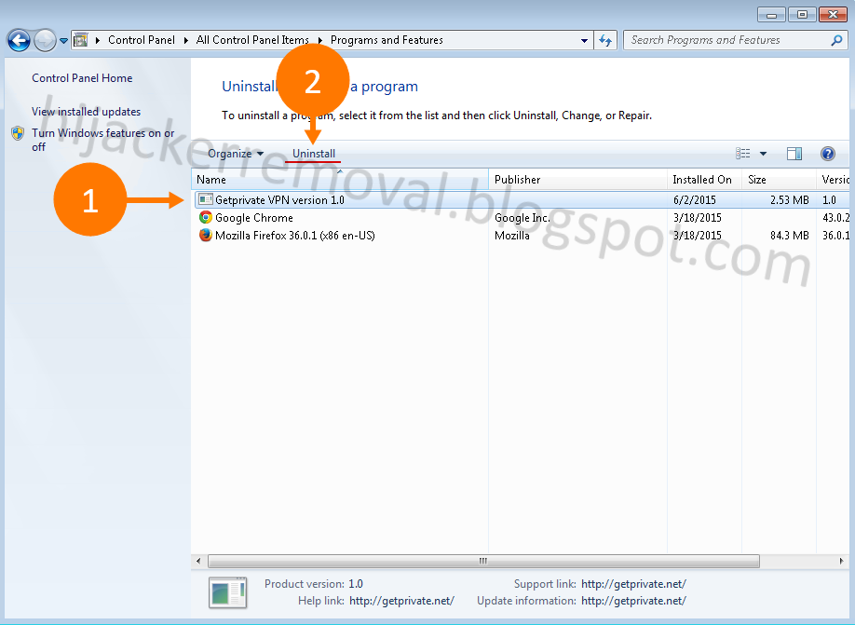
Task: Select All Control Panel Items breadcrumb
Action: (252, 40)
